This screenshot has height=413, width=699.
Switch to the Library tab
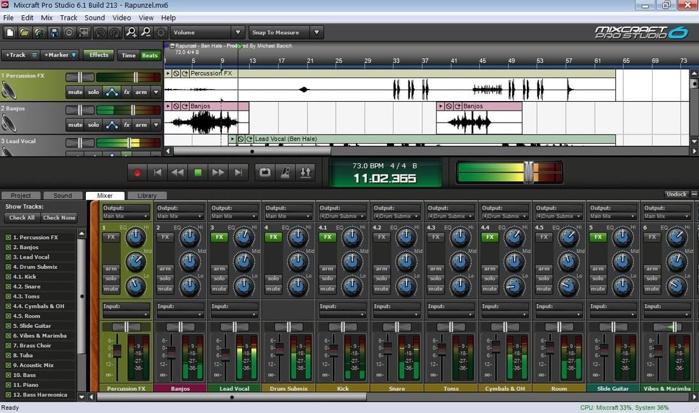147,196
